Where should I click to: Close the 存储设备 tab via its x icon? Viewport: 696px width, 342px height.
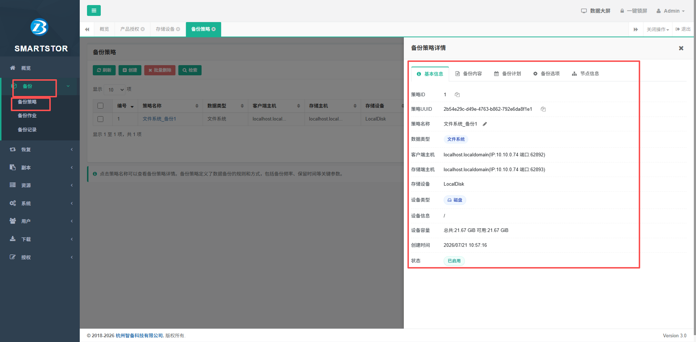[x=178, y=29]
